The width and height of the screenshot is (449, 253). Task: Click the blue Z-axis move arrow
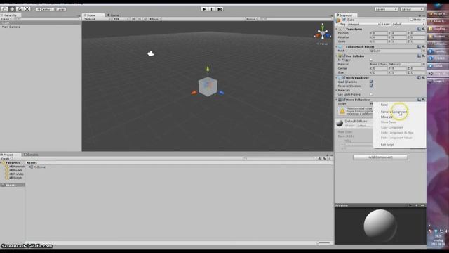(222, 92)
